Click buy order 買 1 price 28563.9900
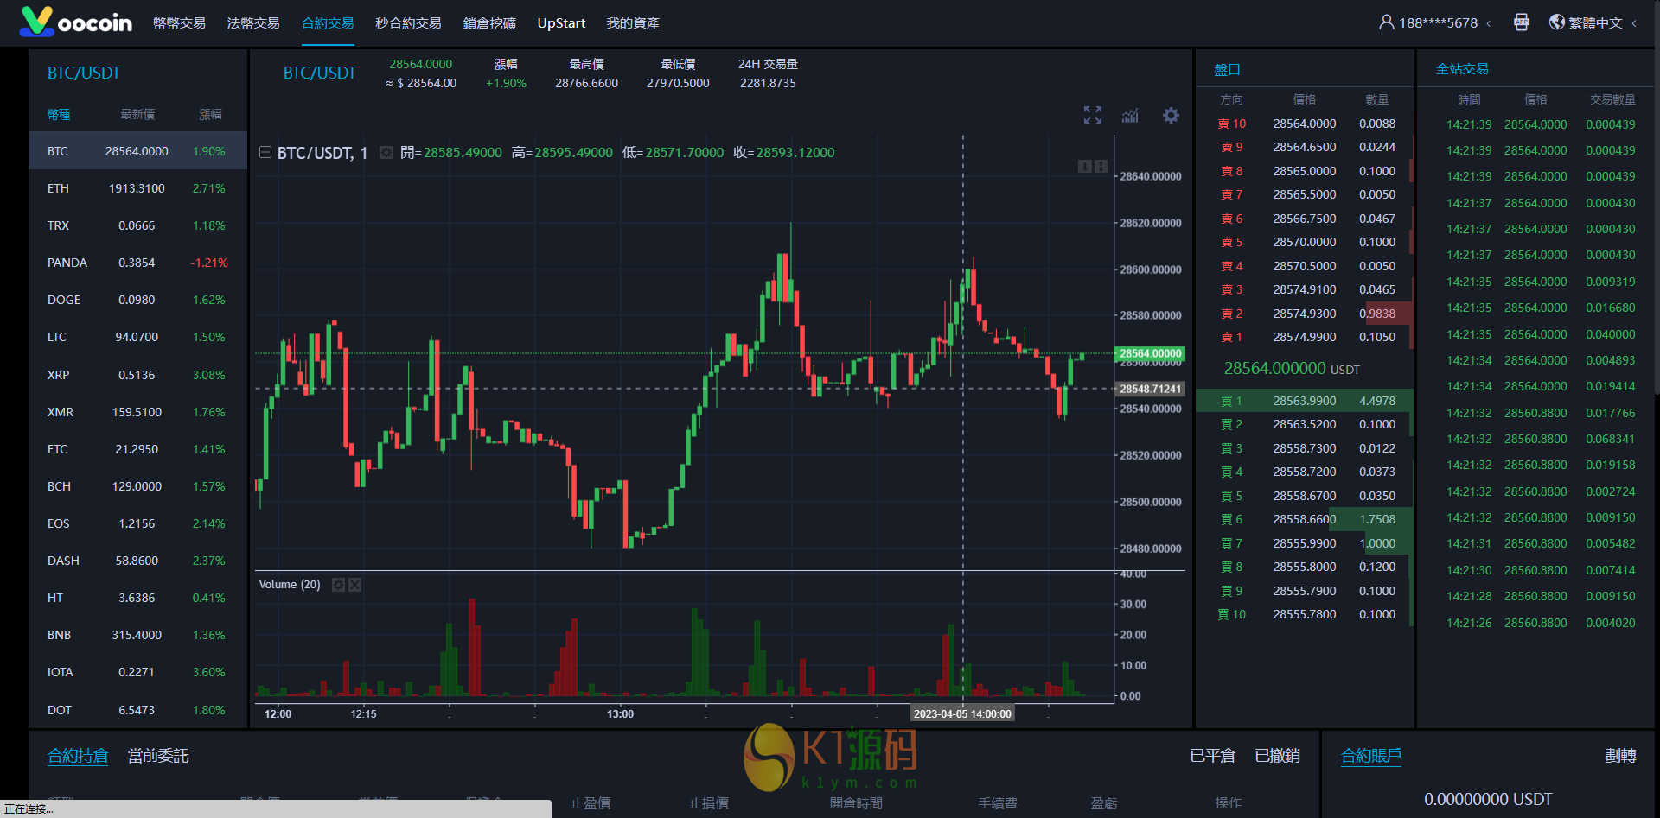Screen dimensions: 1660x818 point(1305,401)
